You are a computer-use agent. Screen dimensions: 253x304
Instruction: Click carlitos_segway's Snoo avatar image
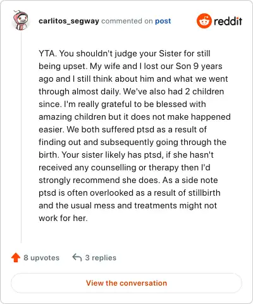pyautogui.click(x=20, y=20)
